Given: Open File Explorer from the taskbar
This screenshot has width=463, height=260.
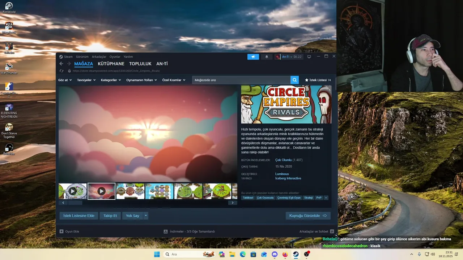Looking at the screenshot, I should 232,254.
